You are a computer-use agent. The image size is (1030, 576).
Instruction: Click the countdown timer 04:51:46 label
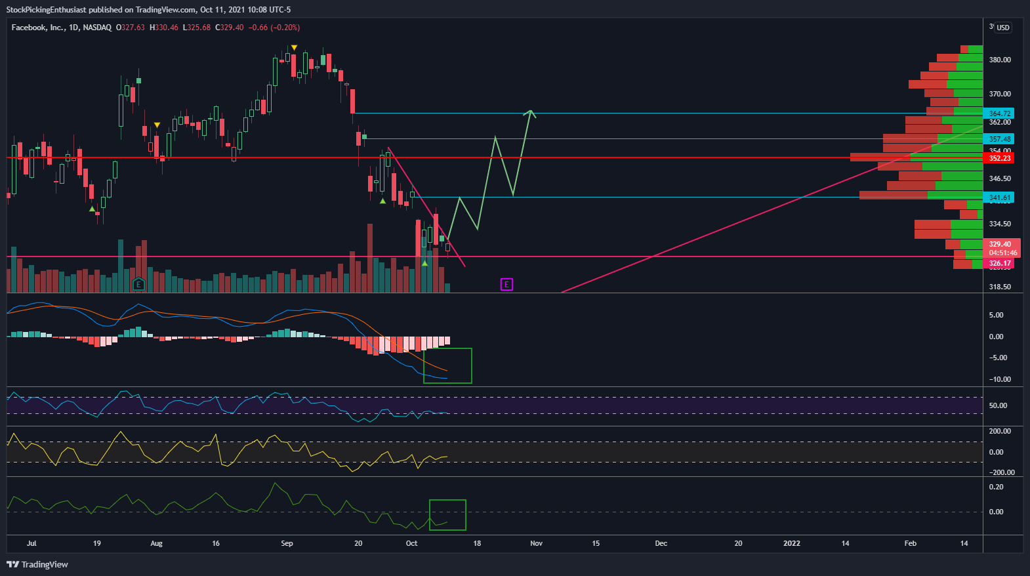1003,253
